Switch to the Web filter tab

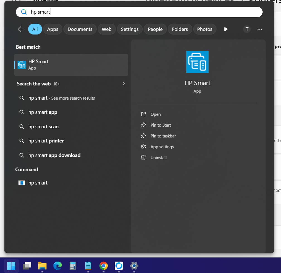(107, 29)
